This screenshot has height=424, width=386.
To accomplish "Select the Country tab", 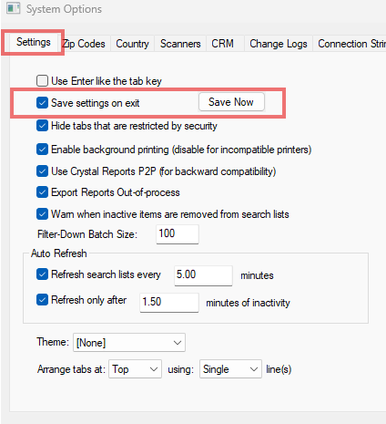I will click(132, 44).
